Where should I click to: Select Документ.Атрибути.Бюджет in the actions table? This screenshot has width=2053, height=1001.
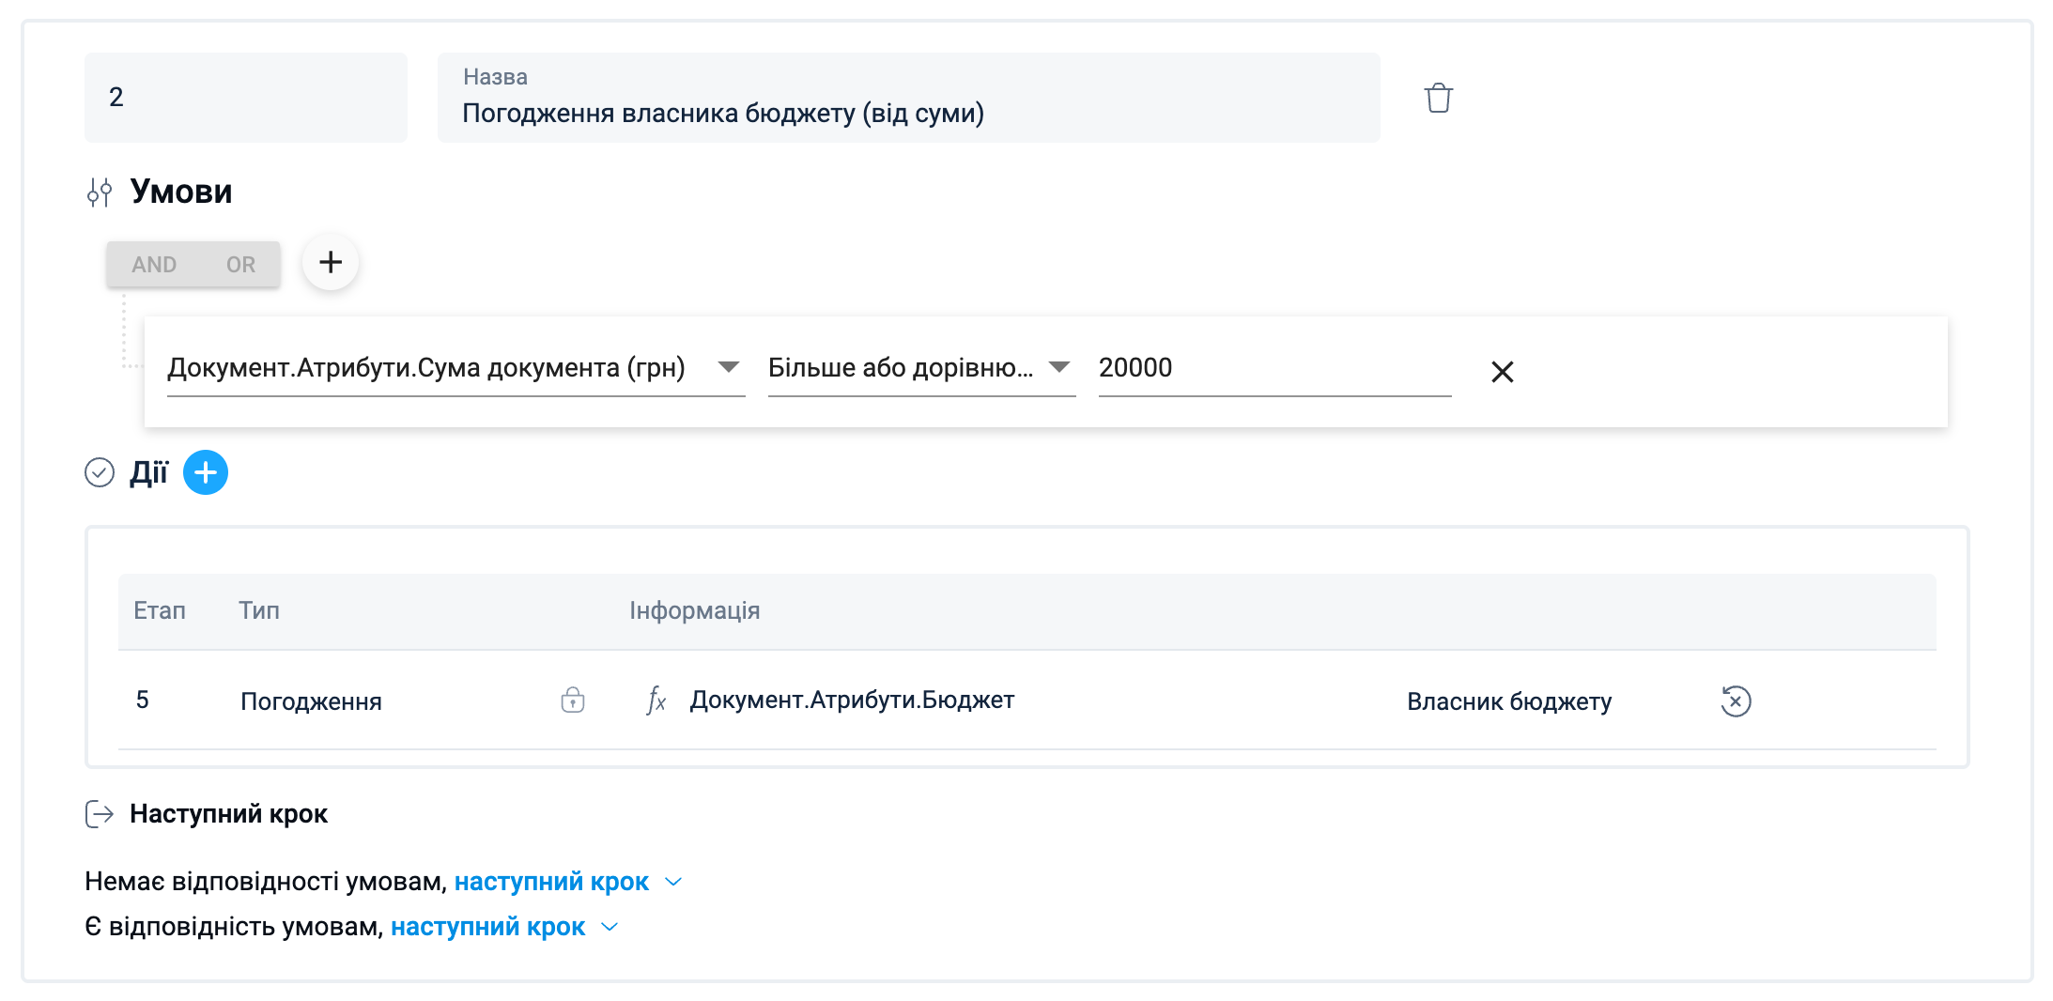851,701
